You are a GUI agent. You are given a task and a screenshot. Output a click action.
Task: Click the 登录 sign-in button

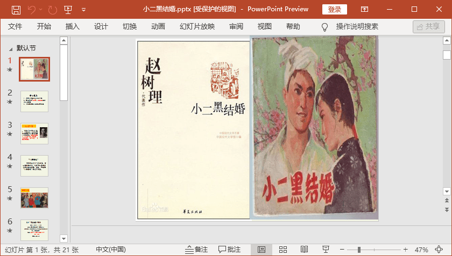tap(334, 10)
